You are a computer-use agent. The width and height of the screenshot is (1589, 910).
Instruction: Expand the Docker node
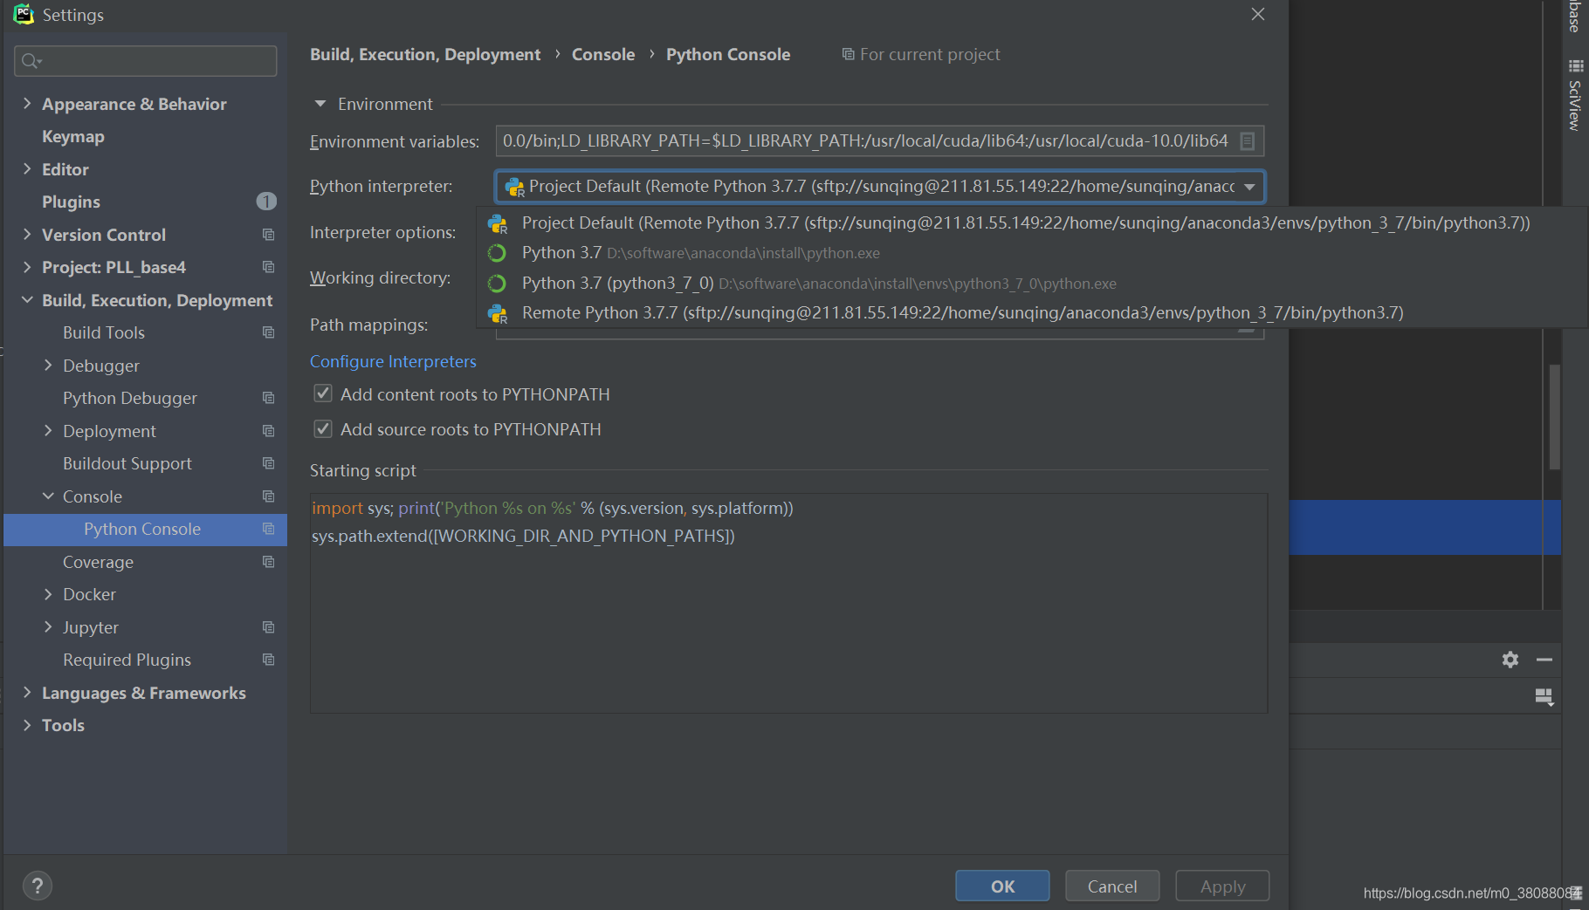tap(48, 593)
